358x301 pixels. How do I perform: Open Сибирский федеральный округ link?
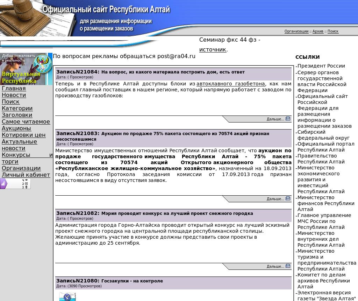[323, 135]
